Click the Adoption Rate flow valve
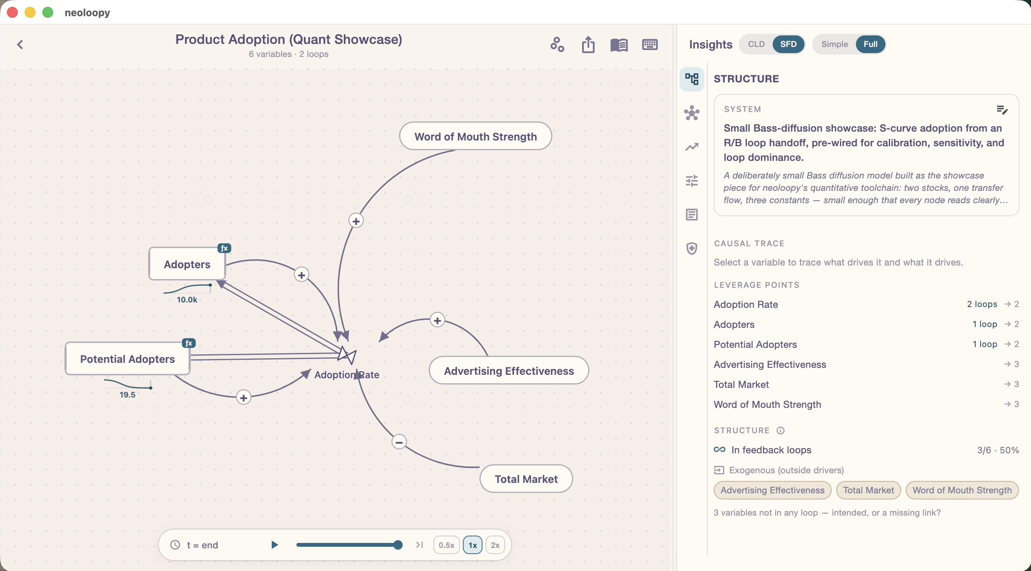 point(346,355)
